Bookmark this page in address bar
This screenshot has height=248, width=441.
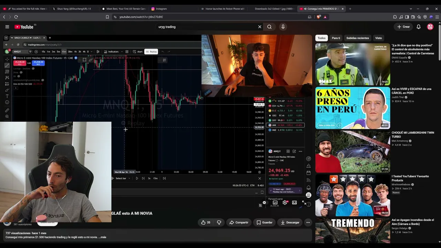pyautogui.click(x=107, y=17)
